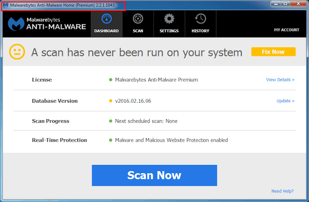Click the Real-Time Protection label
This screenshot has height=202, width=309.
point(59,140)
